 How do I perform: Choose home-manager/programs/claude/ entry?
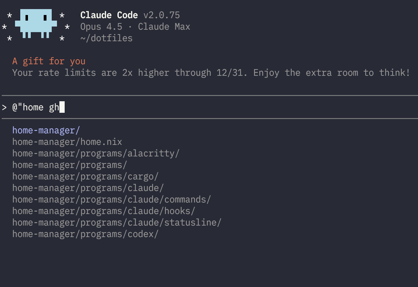coord(88,188)
